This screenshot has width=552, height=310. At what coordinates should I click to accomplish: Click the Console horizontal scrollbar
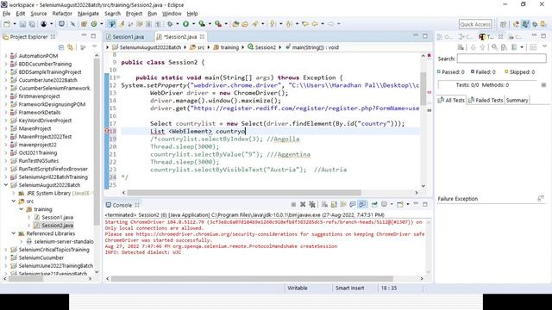252,278
